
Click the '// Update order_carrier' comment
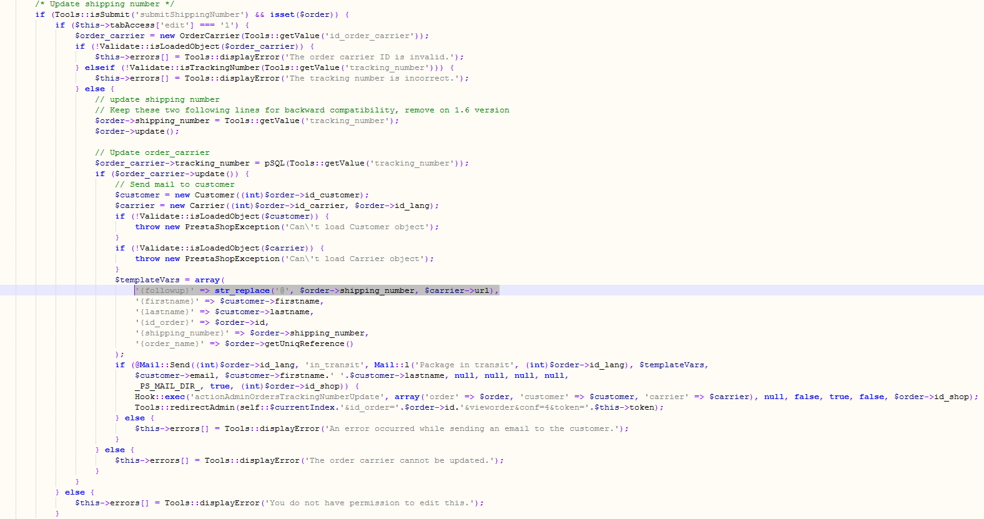[152, 152]
